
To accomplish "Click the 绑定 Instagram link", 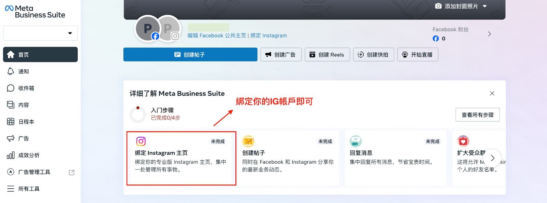I will click(x=268, y=36).
